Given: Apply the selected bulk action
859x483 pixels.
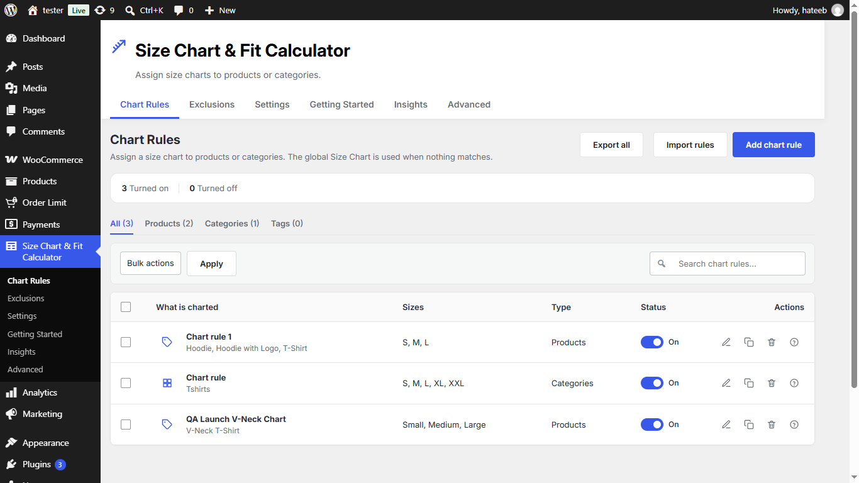Looking at the screenshot, I should [211, 264].
